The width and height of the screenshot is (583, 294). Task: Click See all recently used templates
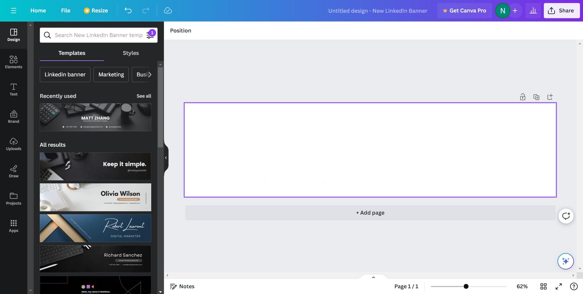144,96
